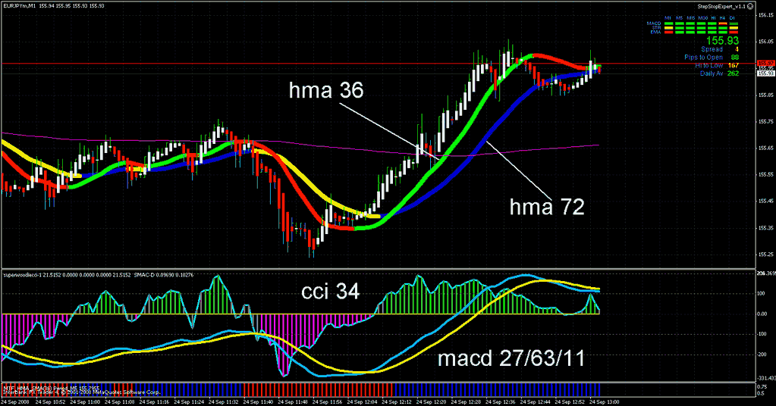
Task: Click the 155.25 price axis label
Action: point(766,255)
